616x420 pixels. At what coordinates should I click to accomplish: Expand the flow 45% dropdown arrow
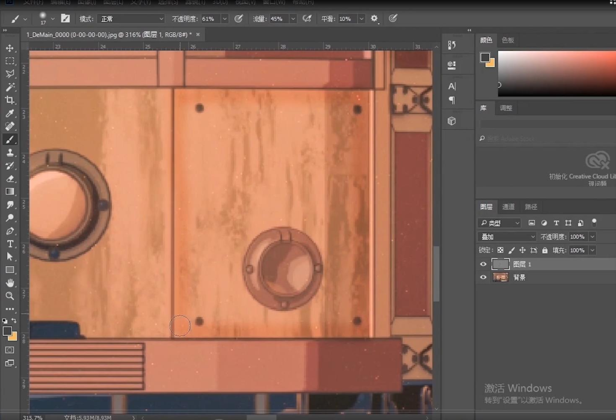tap(293, 19)
